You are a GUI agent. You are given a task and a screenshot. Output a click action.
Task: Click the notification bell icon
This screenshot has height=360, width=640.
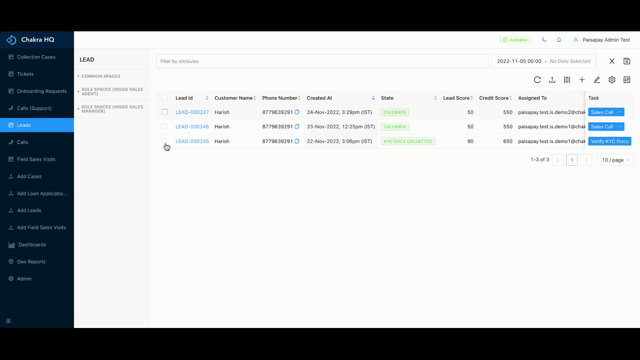coord(559,40)
